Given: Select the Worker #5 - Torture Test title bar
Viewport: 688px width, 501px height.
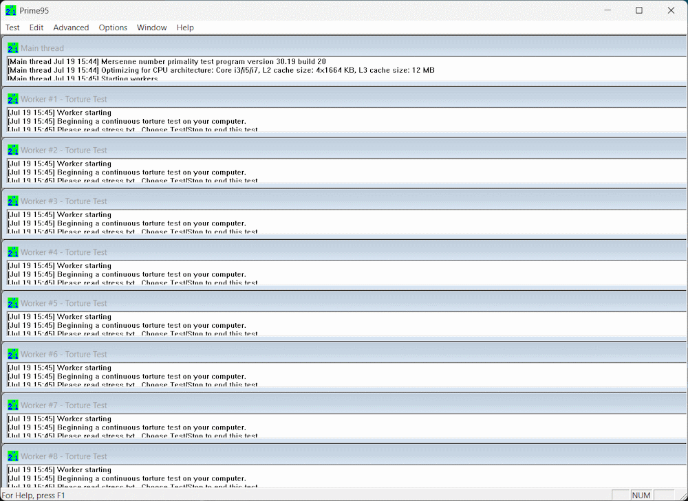Looking at the screenshot, I should point(344,303).
